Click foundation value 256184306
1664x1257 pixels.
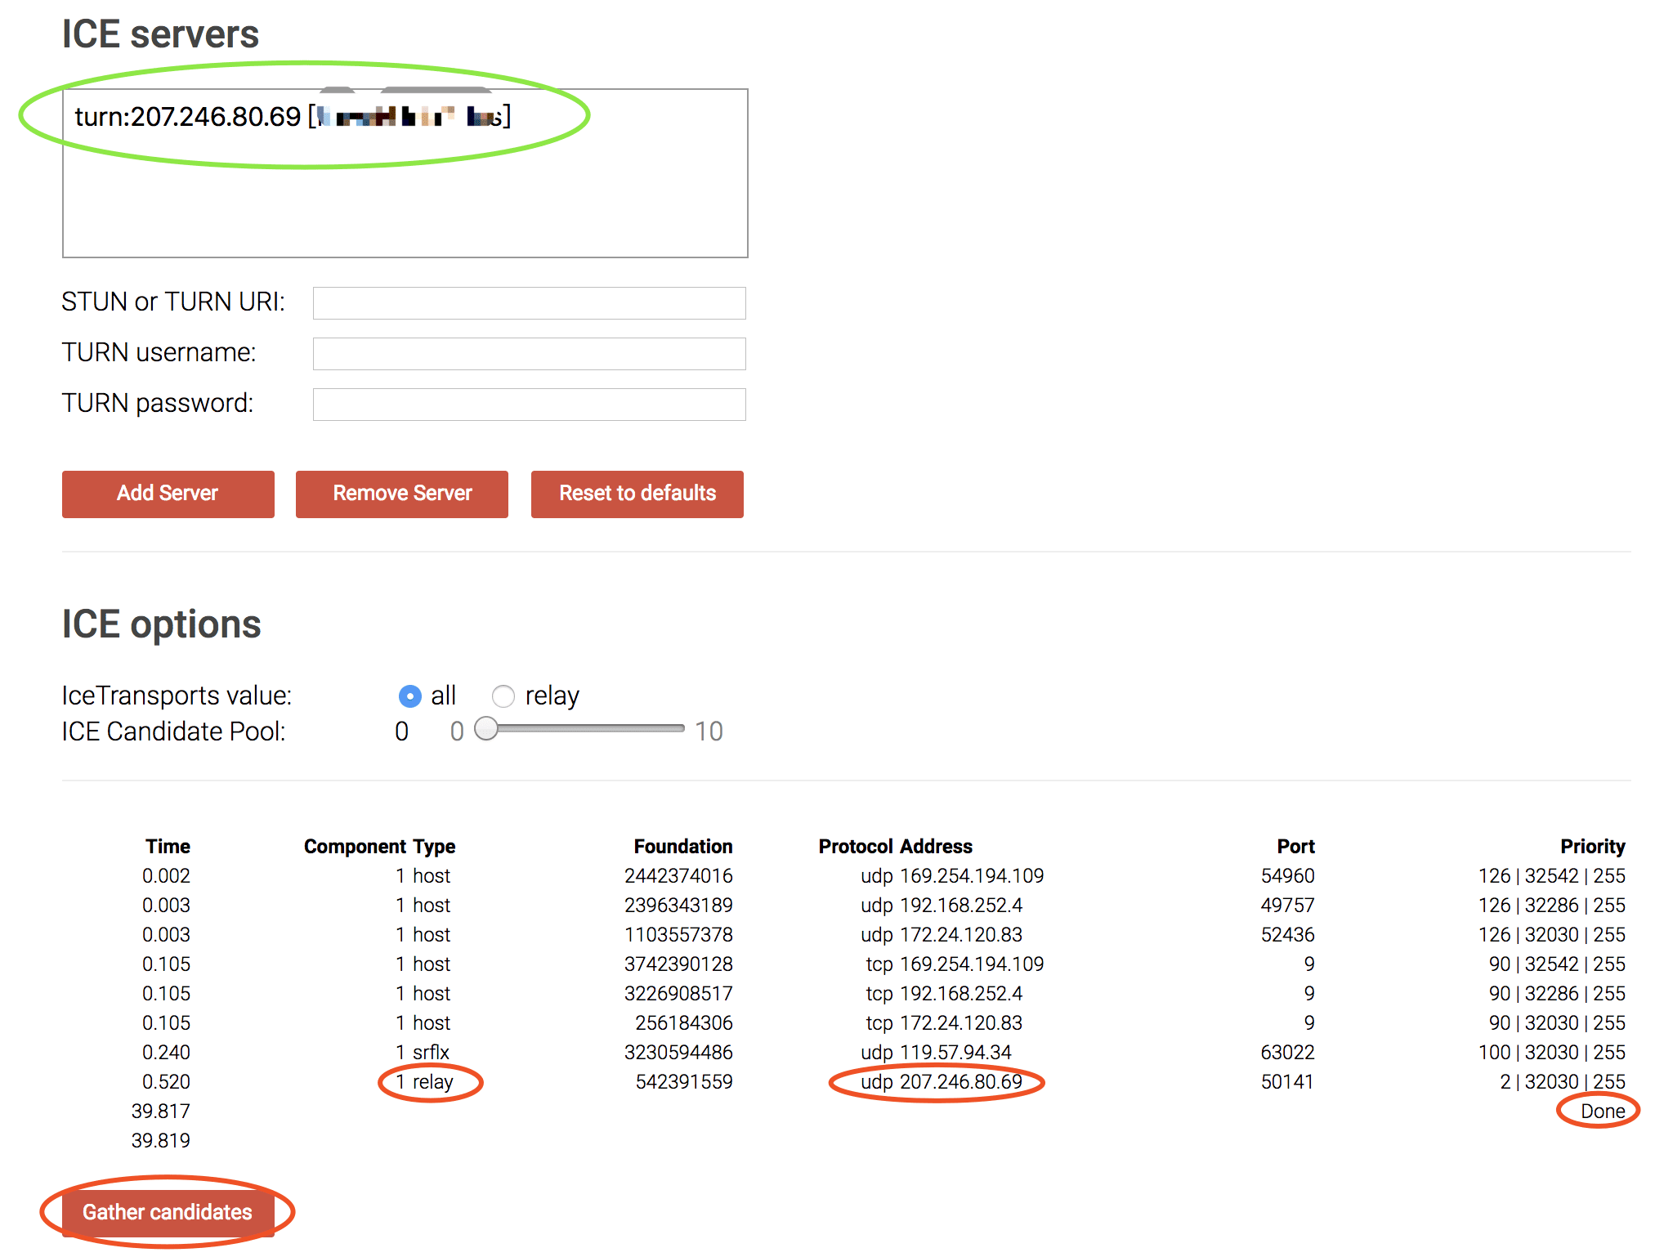click(684, 1023)
